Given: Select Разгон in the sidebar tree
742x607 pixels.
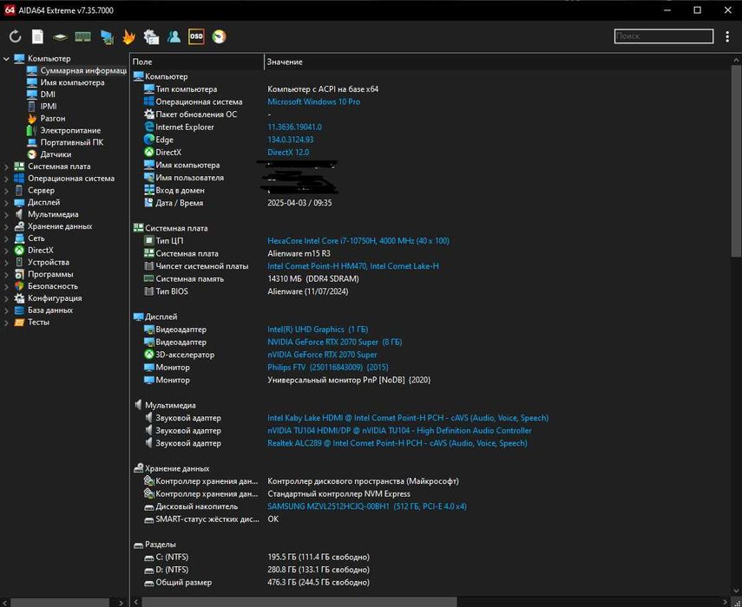Looking at the screenshot, I should coord(52,118).
